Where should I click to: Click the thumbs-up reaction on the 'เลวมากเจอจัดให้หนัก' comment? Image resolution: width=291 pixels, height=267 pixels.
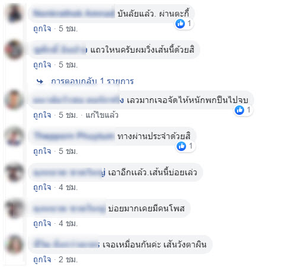pos(239,110)
